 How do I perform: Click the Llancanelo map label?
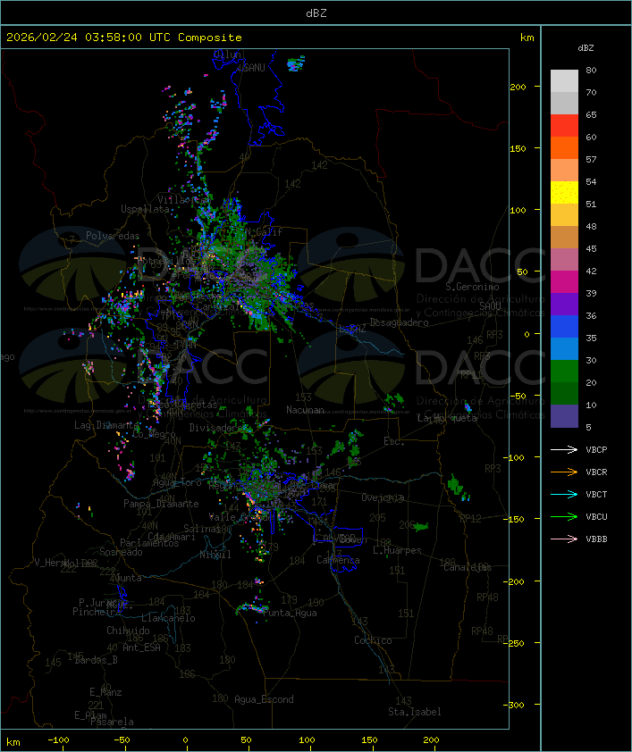pyautogui.click(x=168, y=618)
